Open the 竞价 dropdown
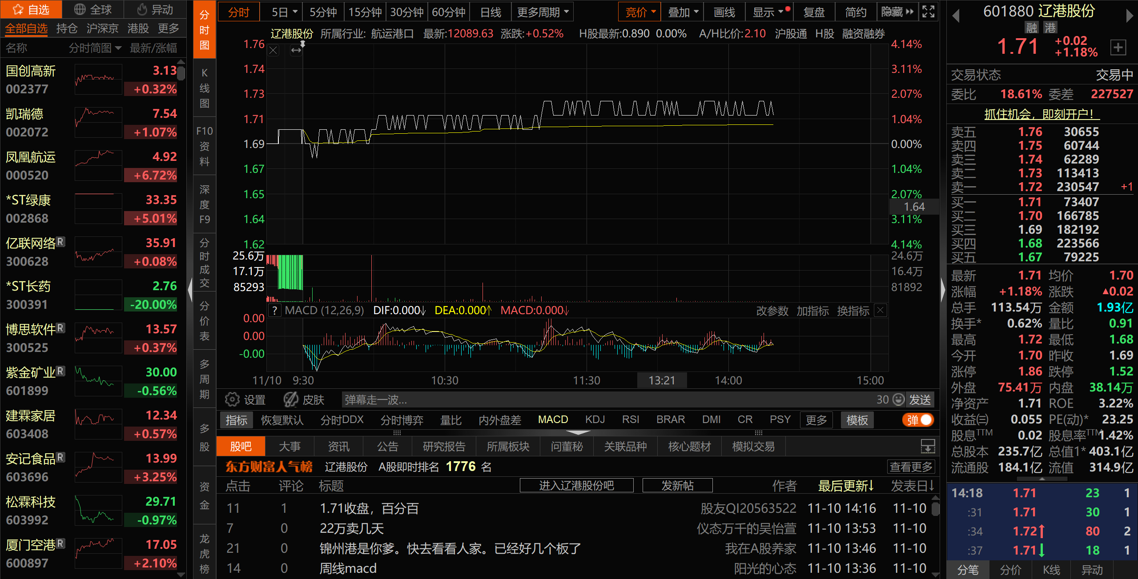The image size is (1138, 579). 639,12
